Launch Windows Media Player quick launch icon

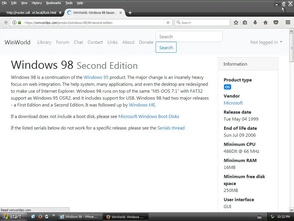click(x=47, y=216)
